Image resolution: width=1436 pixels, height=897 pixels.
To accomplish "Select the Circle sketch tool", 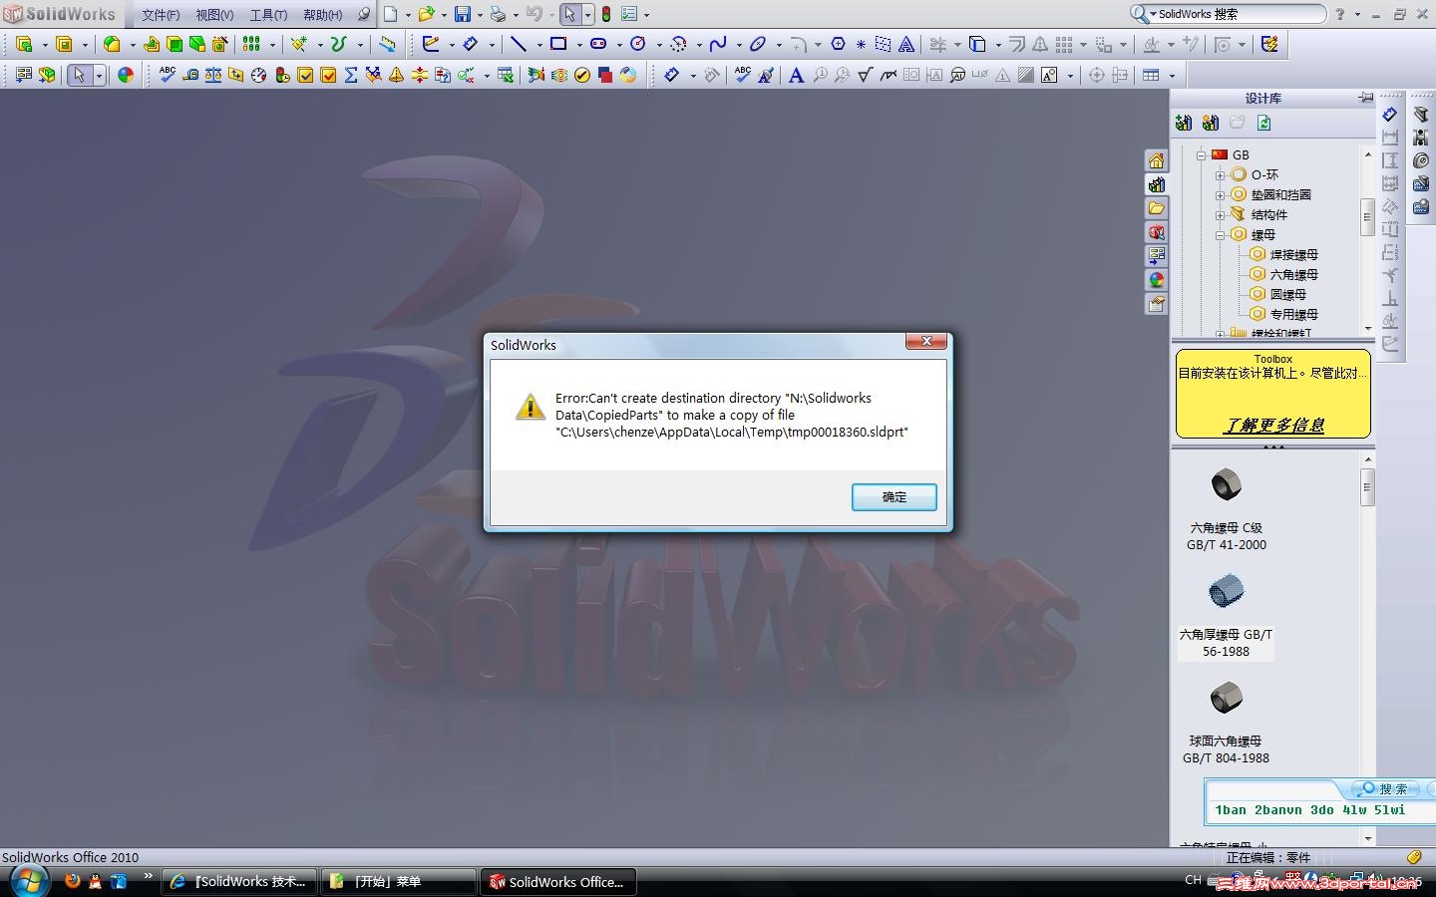I will point(638,44).
